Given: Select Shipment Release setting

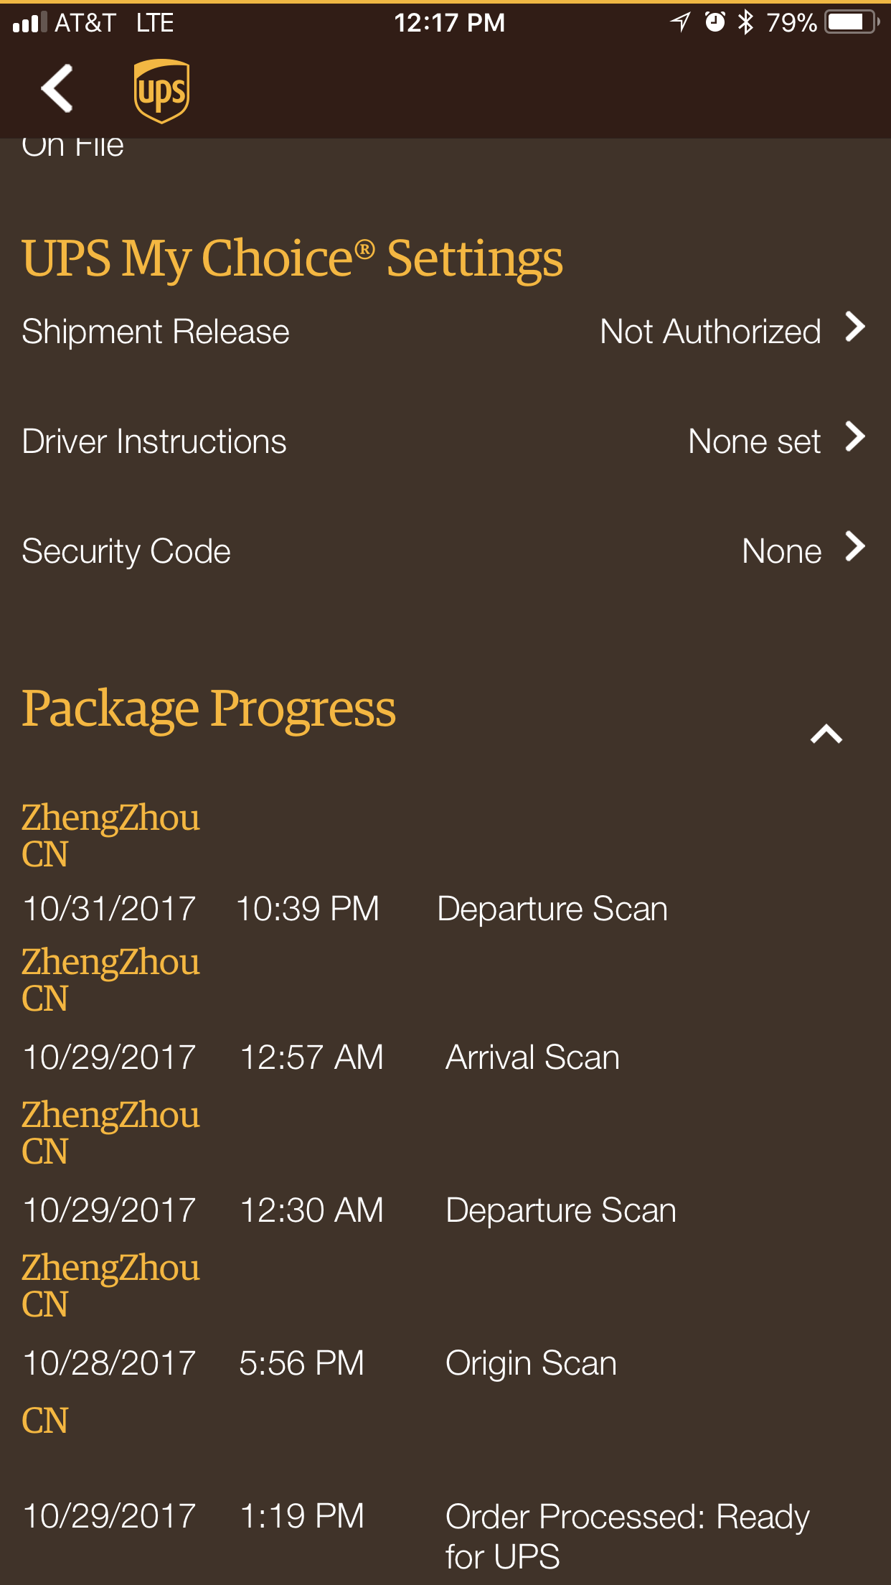Looking at the screenshot, I should tap(445, 332).
